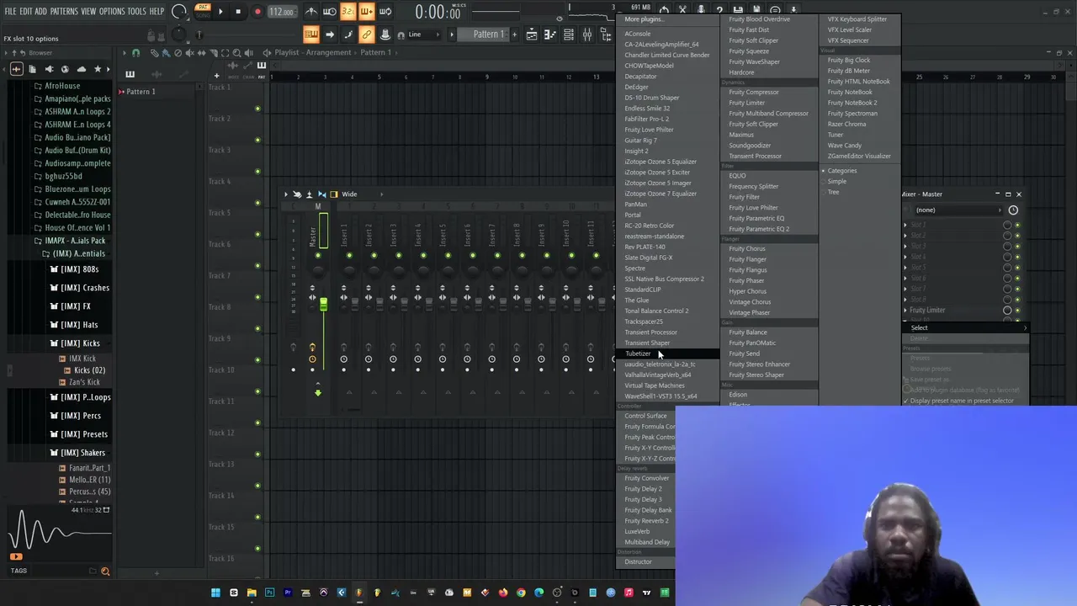Expand the Fruity Limiter slot arrow
Image resolution: width=1077 pixels, height=606 pixels.
click(905, 311)
